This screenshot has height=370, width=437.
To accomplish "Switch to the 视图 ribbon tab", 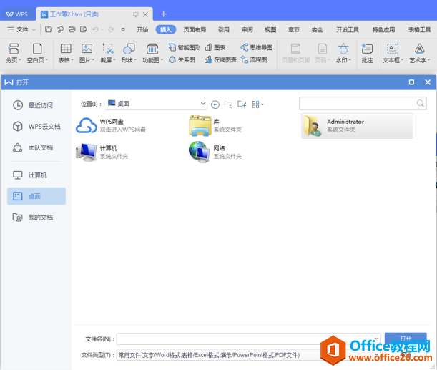I will [x=270, y=29].
